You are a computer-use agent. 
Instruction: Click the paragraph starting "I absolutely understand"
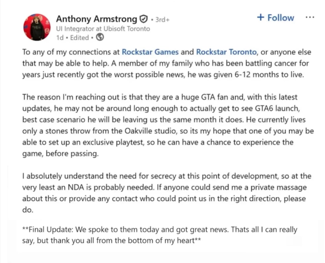click(x=166, y=193)
